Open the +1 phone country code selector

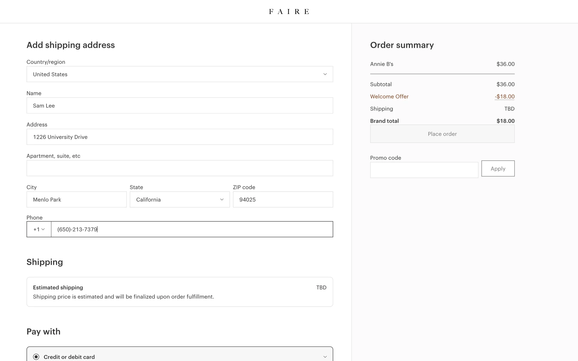pyautogui.click(x=39, y=229)
